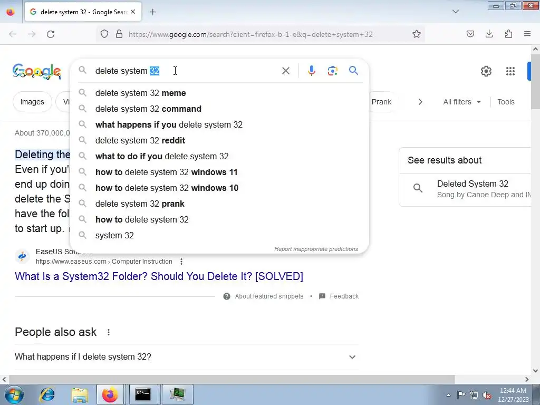Open the Firefox hamburger menu
Viewport: 540px width, 405px height.
pos(527,34)
